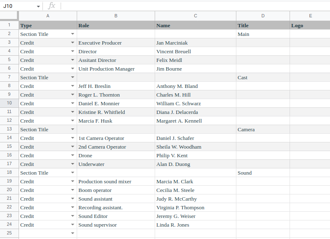Image resolution: width=330 pixels, height=239 pixels.
Task: Select the Production sound mixer cell
Action: click(x=116, y=182)
